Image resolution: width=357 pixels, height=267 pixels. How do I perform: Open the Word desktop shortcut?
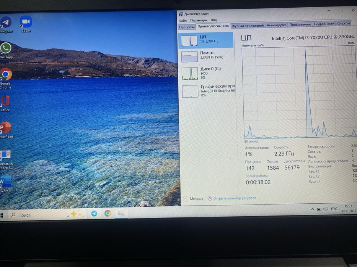coord(5,184)
